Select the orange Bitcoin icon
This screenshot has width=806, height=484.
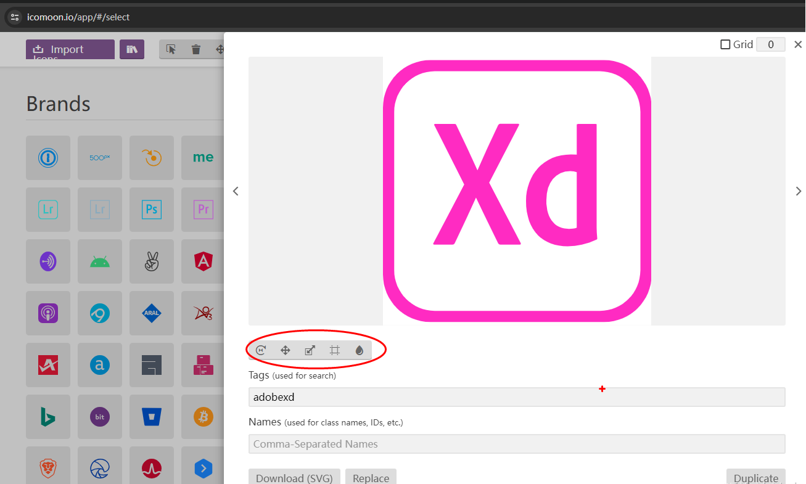click(204, 417)
